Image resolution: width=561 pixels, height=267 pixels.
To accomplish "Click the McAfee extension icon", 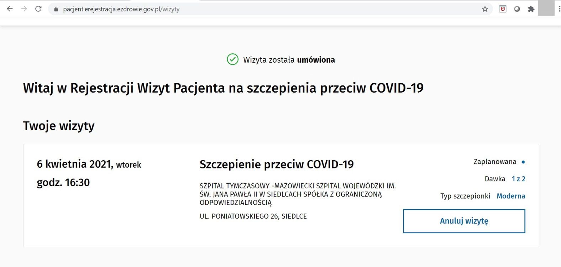I will pos(503,9).
